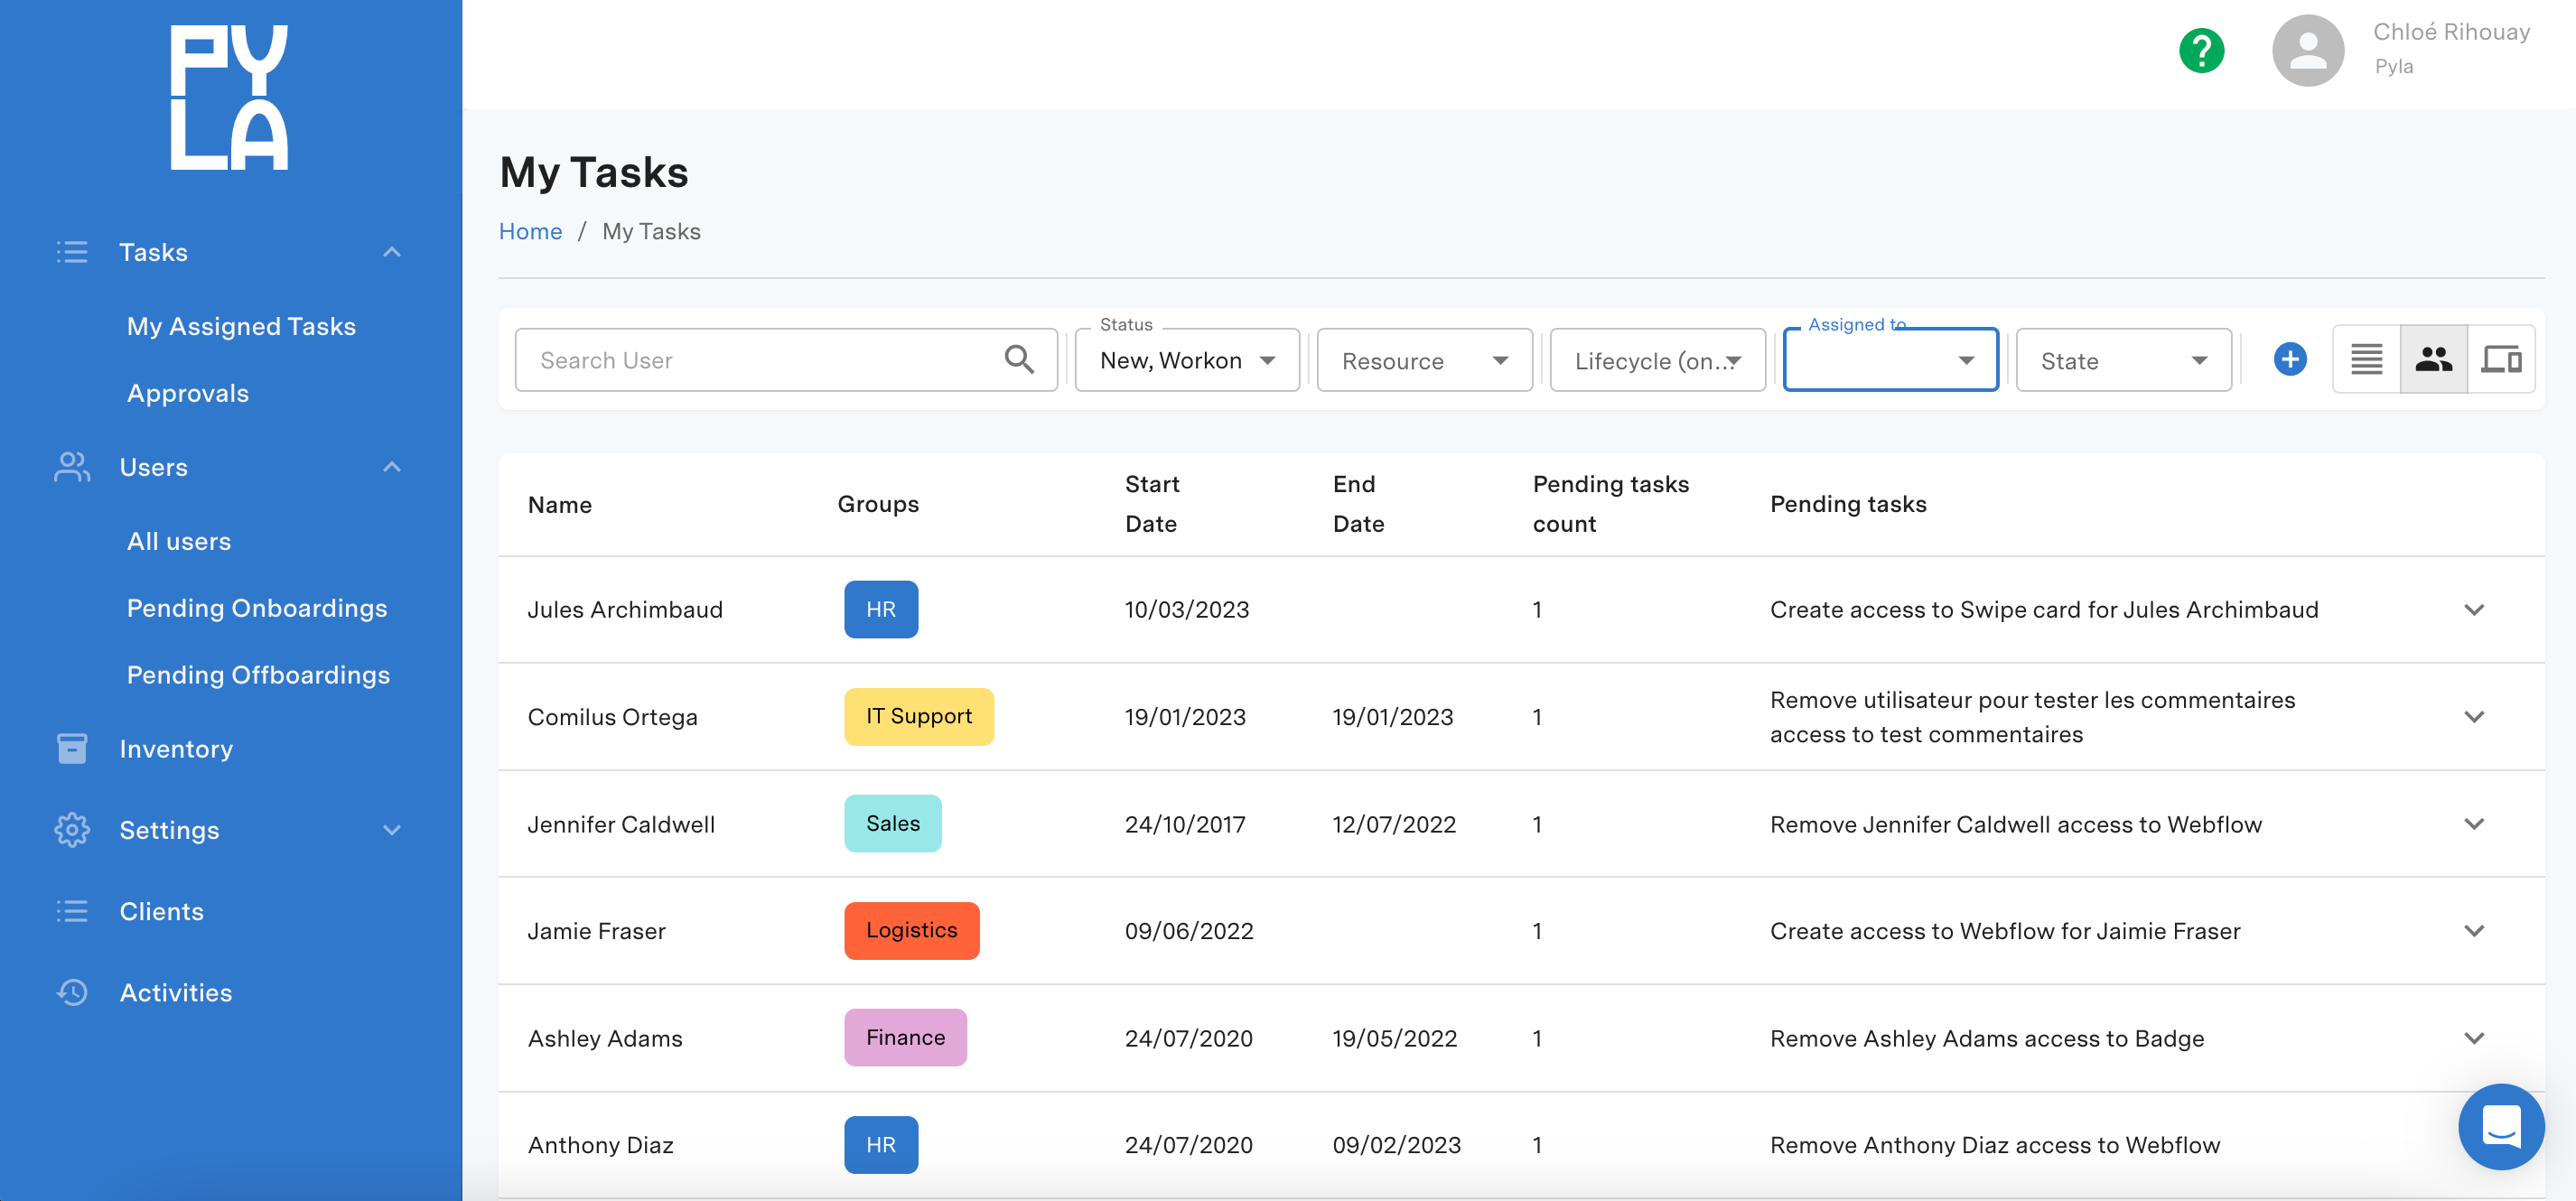
Task: Switch to list view icon
Action: point(2366,359)
